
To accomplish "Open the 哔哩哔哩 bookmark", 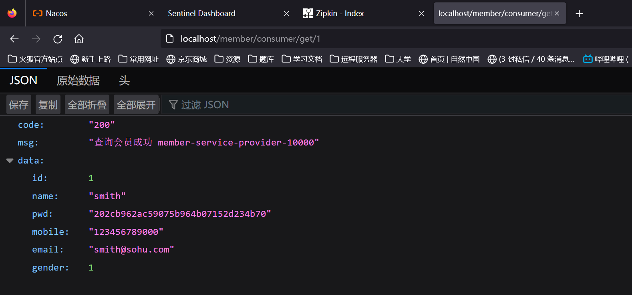I will click(x=606, y=59).
